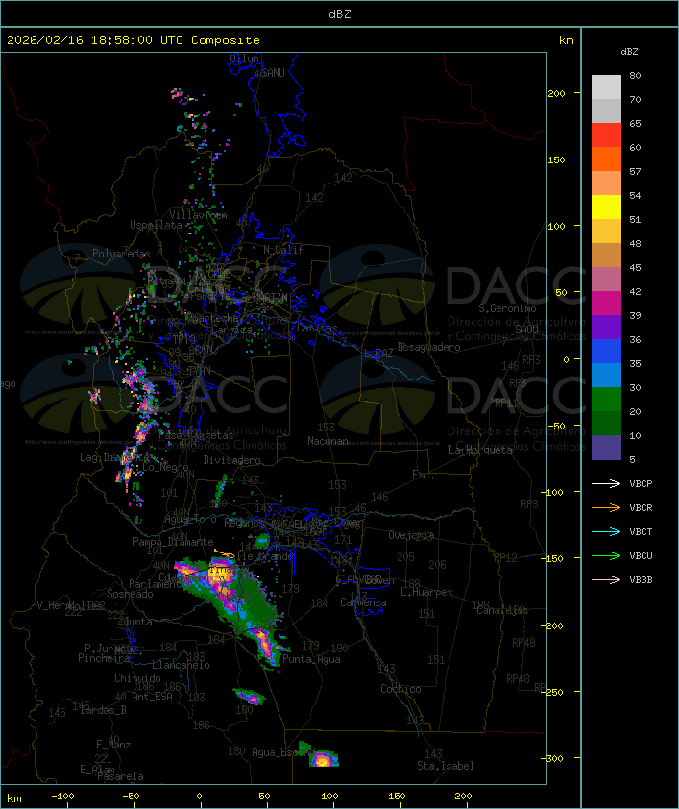
Task: Click the Villavicen map label
Action: [x=198, y=215]
